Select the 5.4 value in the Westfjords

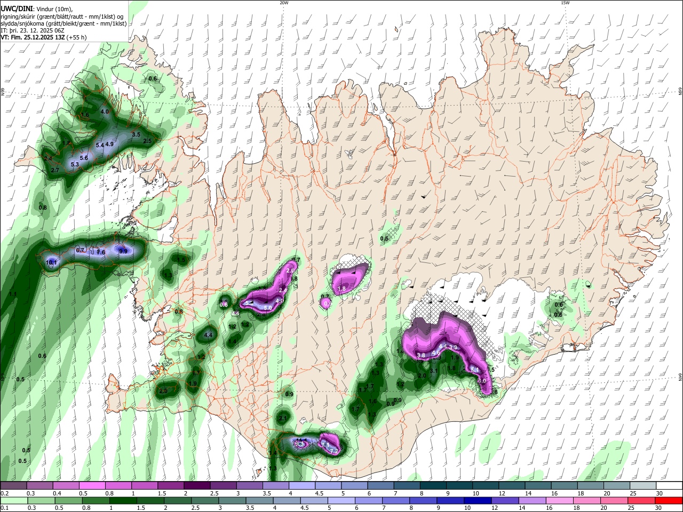(100, 145)
